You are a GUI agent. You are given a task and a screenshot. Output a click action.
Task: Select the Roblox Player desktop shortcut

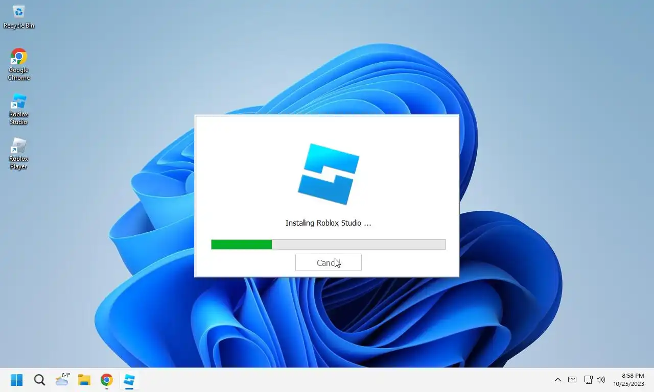click(18, 153)
